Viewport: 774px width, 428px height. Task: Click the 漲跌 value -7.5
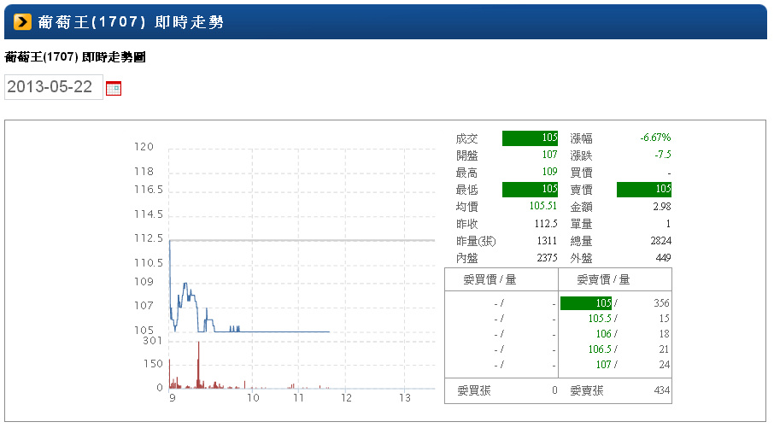click(663, 155)
